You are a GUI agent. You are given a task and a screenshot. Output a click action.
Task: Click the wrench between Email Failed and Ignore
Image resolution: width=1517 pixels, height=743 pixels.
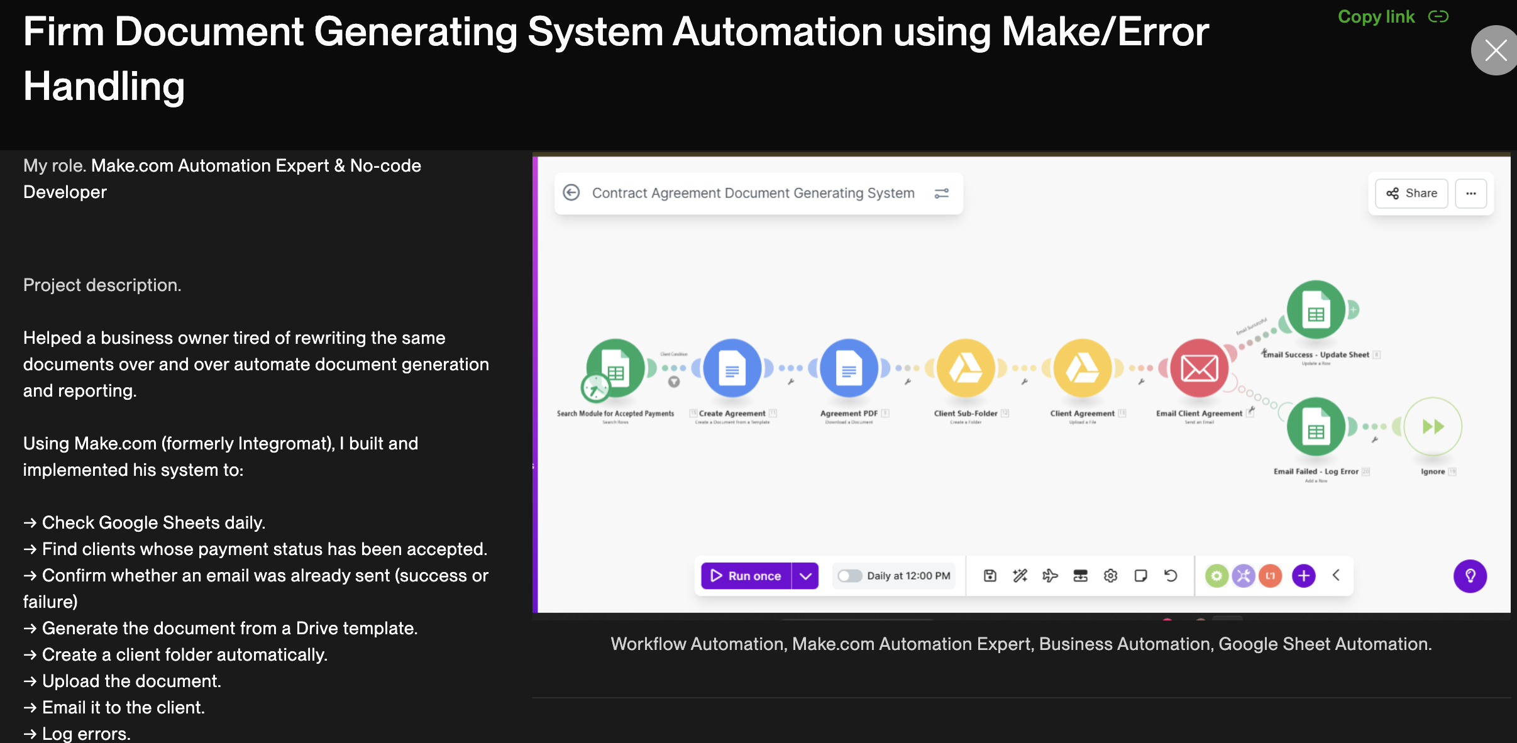[1375, 440]
